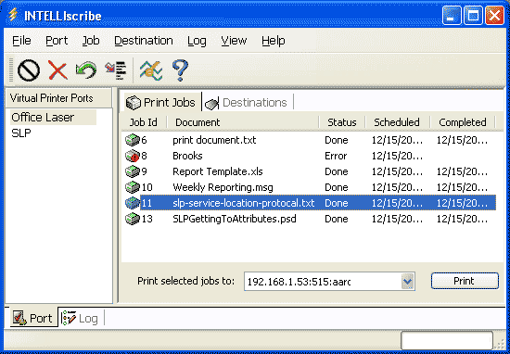510x354 pixels.
Task: Click the printer icon for job 9
Action: [133, 171]
